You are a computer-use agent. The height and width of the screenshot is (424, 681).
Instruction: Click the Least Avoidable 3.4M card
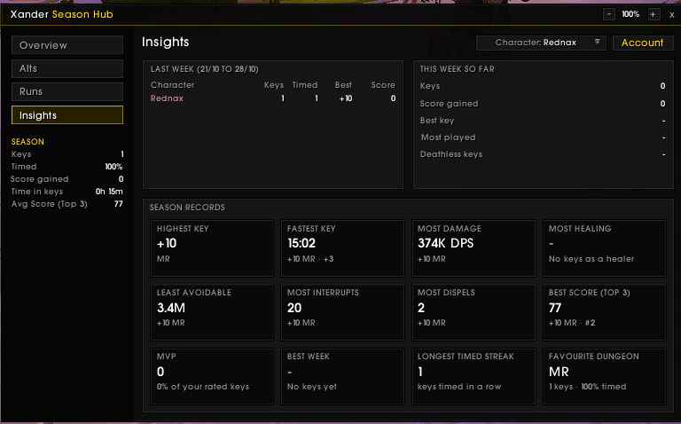(212, 312)
